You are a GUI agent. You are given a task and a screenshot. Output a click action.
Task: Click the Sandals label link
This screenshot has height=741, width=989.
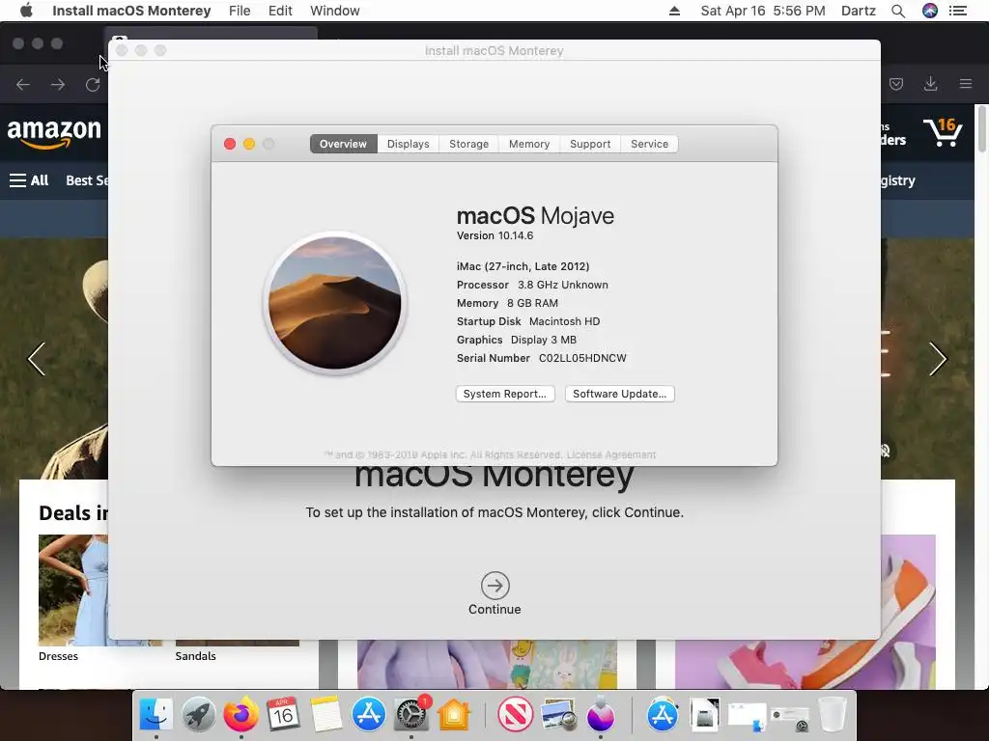195,656
